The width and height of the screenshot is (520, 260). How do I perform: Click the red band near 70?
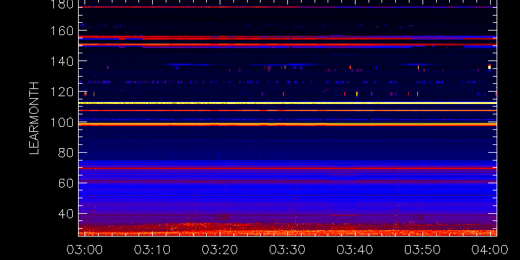287,168
